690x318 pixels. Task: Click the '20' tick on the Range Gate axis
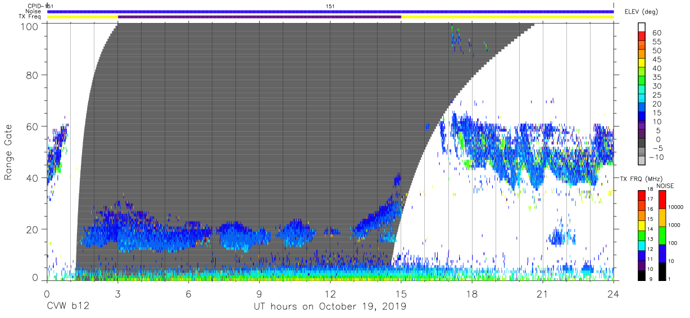[33, 229]
